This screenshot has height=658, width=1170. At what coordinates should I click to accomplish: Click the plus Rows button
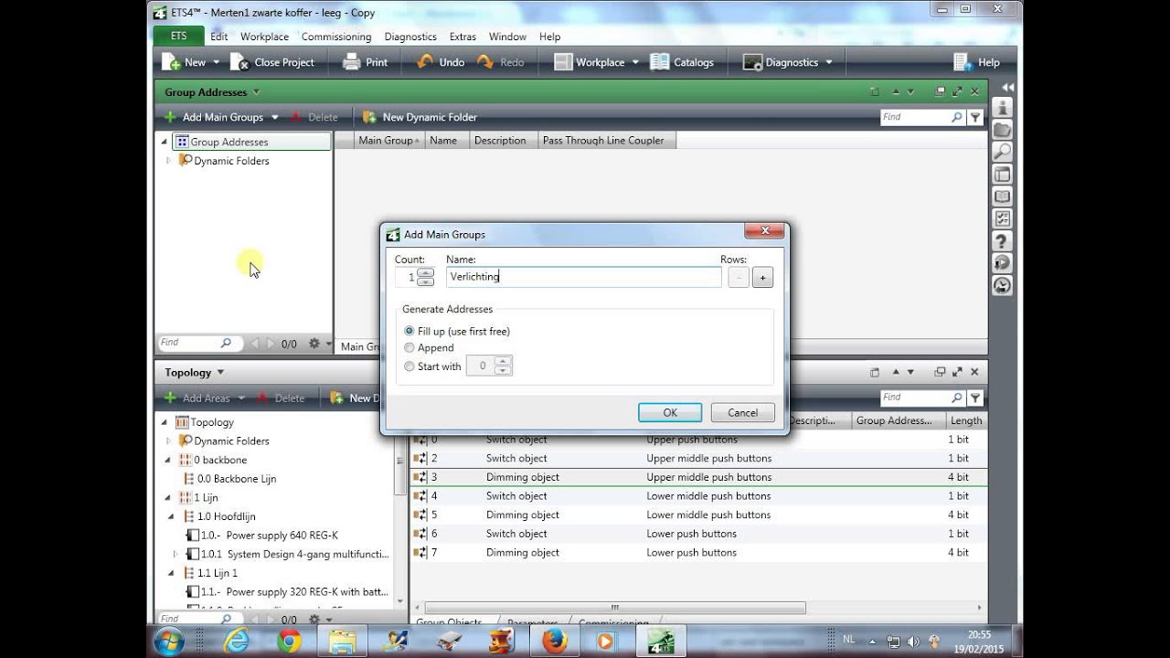pos(762,277)
